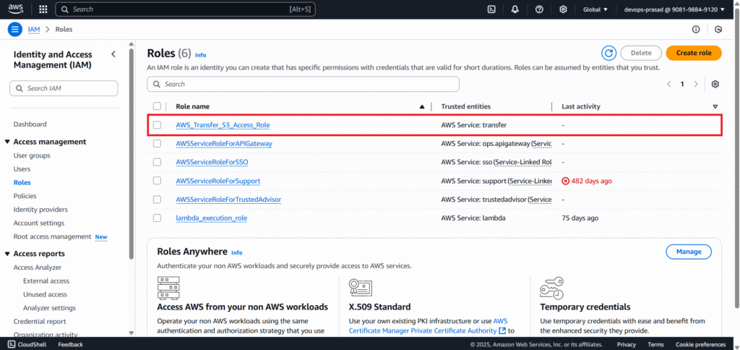Open Unused access in sidebar
Screen dimensions: 740x350
(46, 294)
